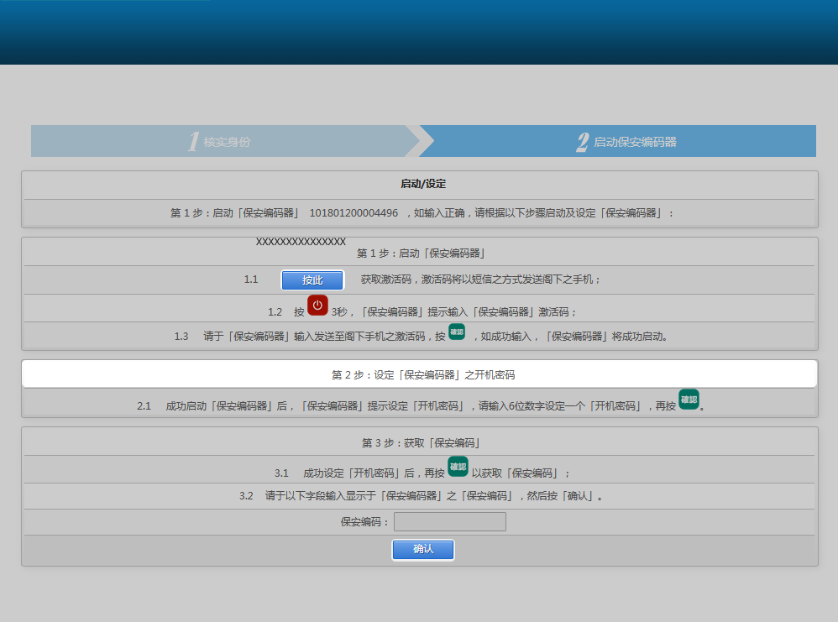Click the 保安编码 field label
The width and height of the screenshot is (838, 622).
[364, 522]
